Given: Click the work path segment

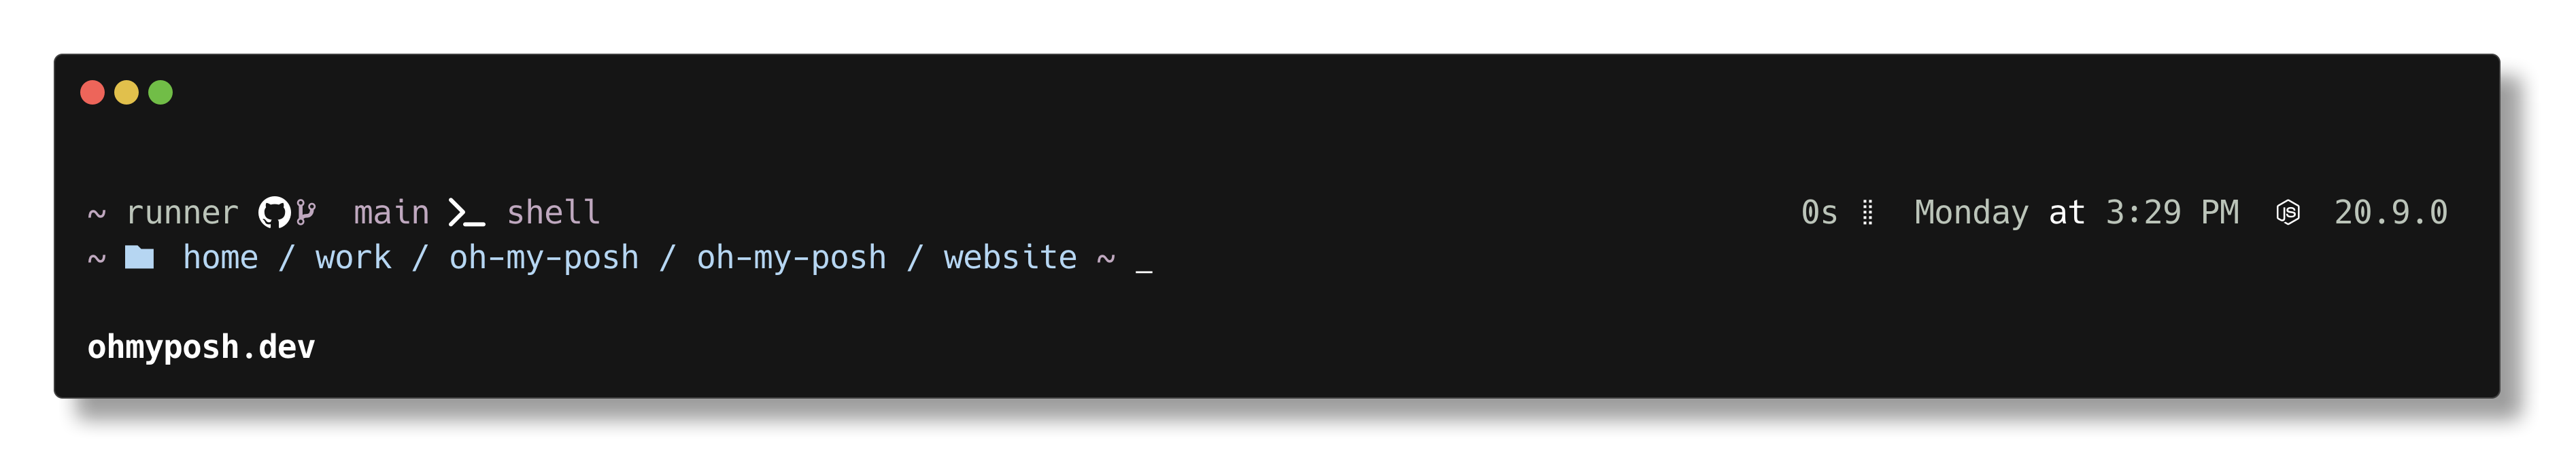Looking at the screenshot, I should [353, 257].
